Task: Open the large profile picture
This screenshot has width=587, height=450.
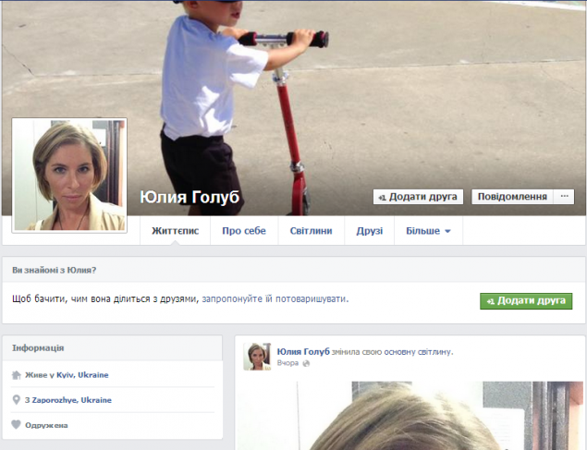Action: pos(69,176)
